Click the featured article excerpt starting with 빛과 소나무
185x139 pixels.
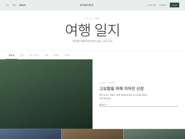[x=123, y=97]
